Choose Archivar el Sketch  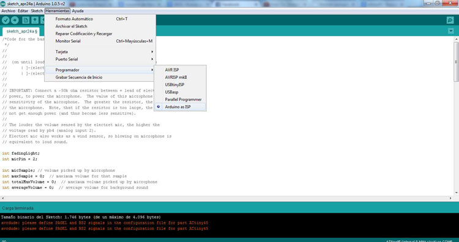[x=100, y=26]
